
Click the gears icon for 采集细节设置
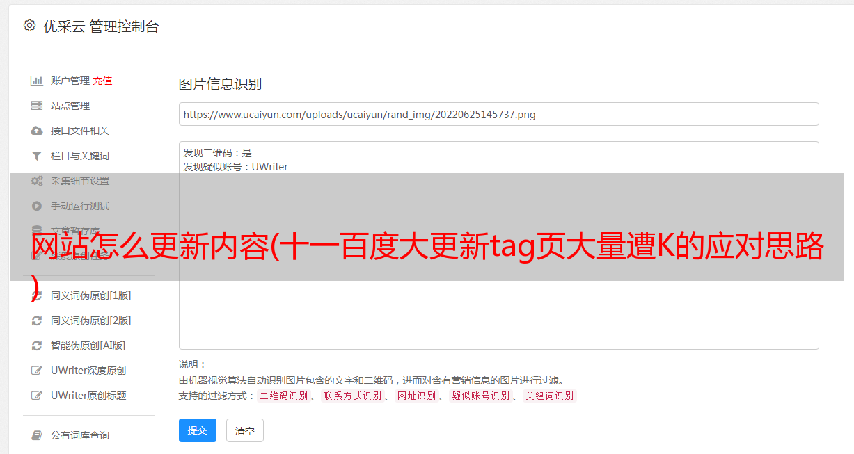pos(37,181)
